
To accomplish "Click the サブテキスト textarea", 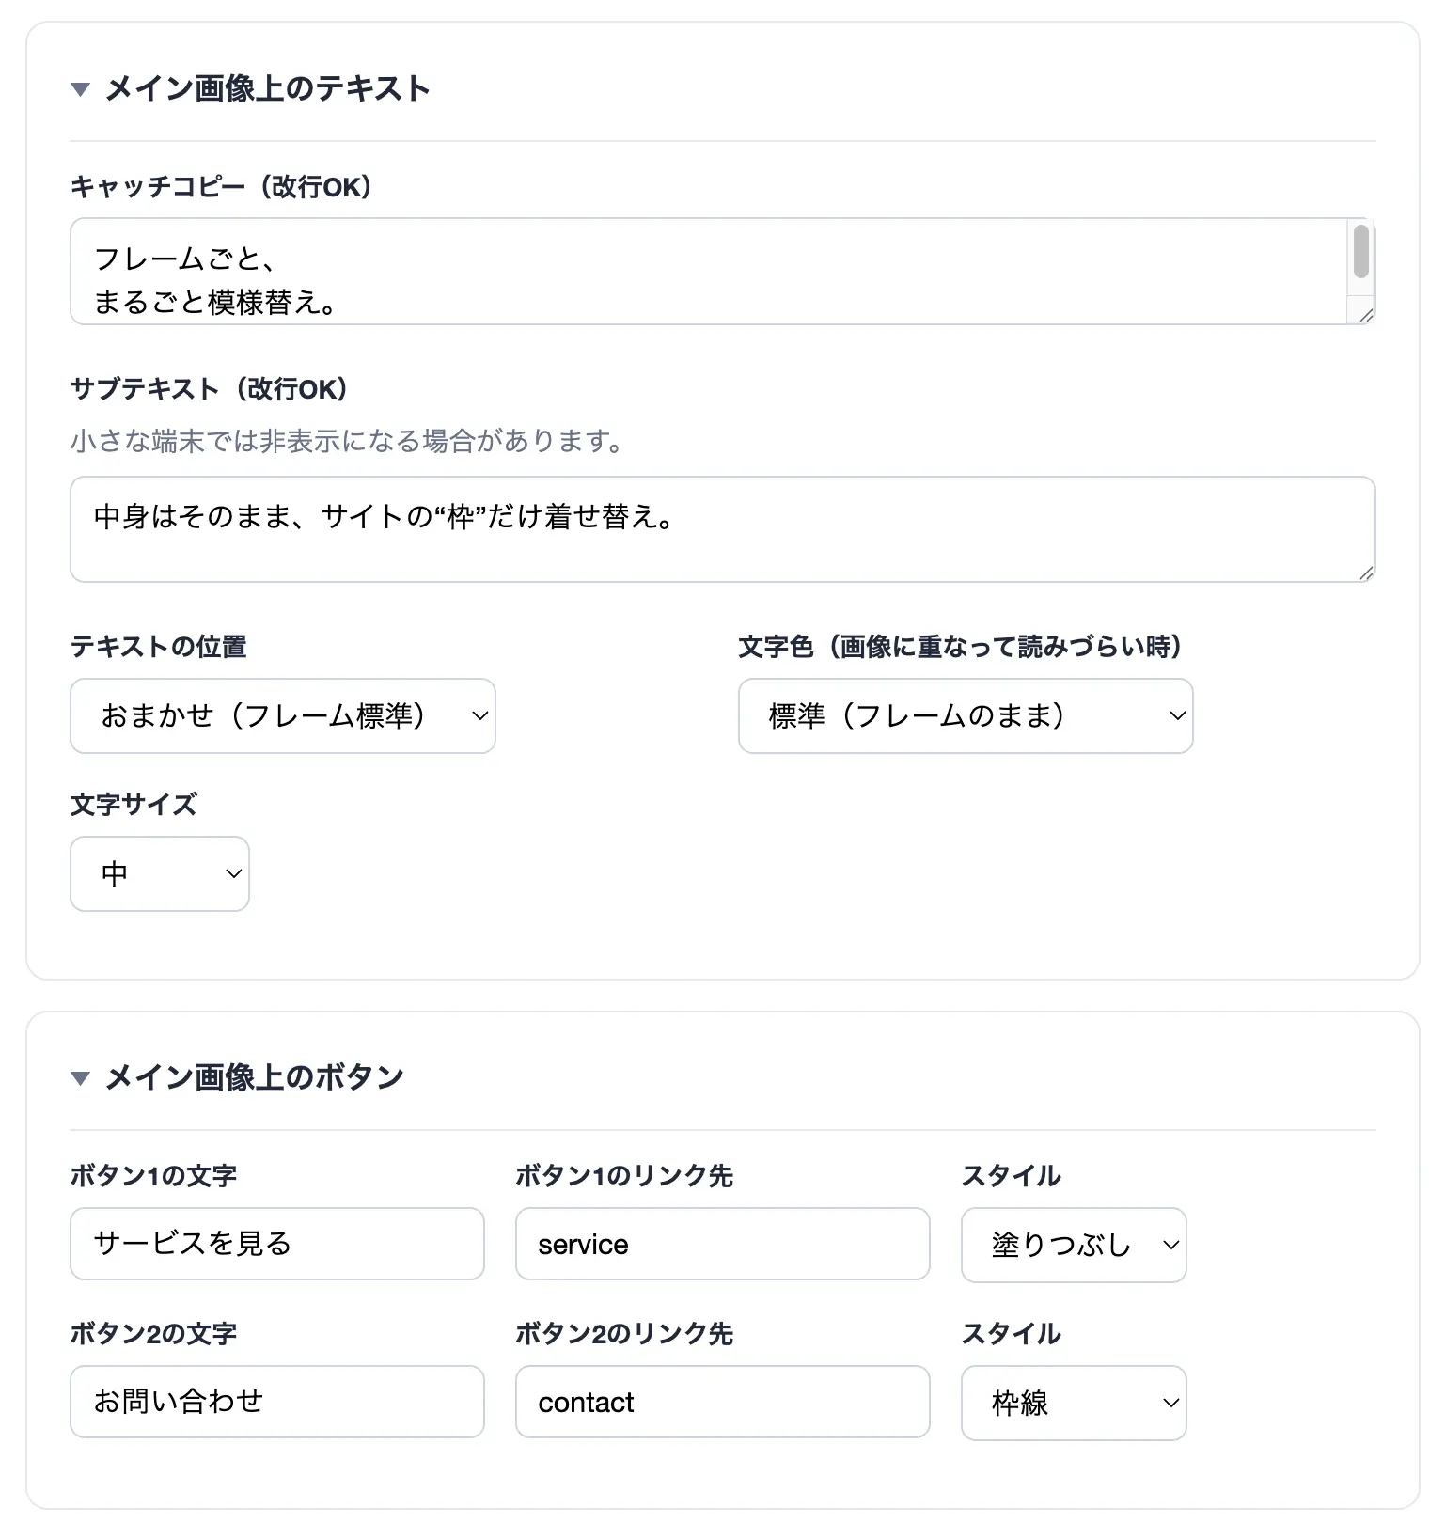I will (x=722, y=529).
